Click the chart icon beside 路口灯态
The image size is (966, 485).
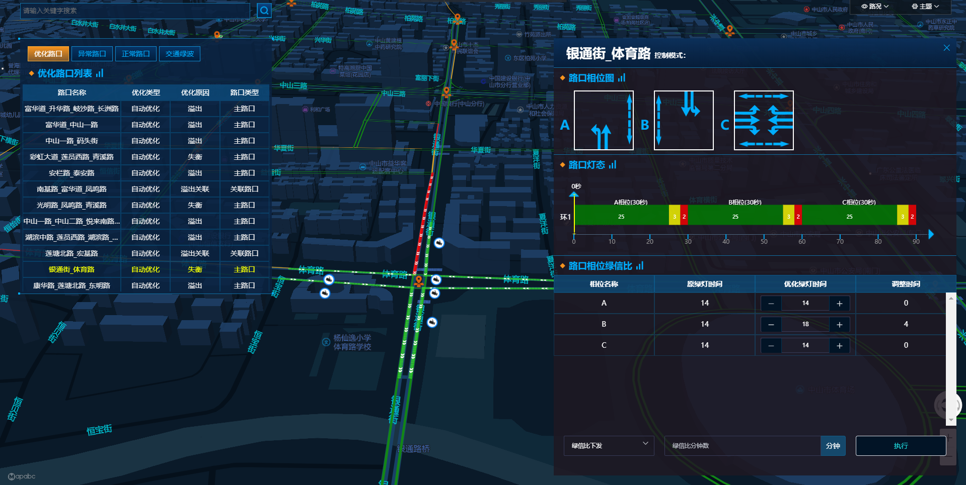[x=613, y=165]
